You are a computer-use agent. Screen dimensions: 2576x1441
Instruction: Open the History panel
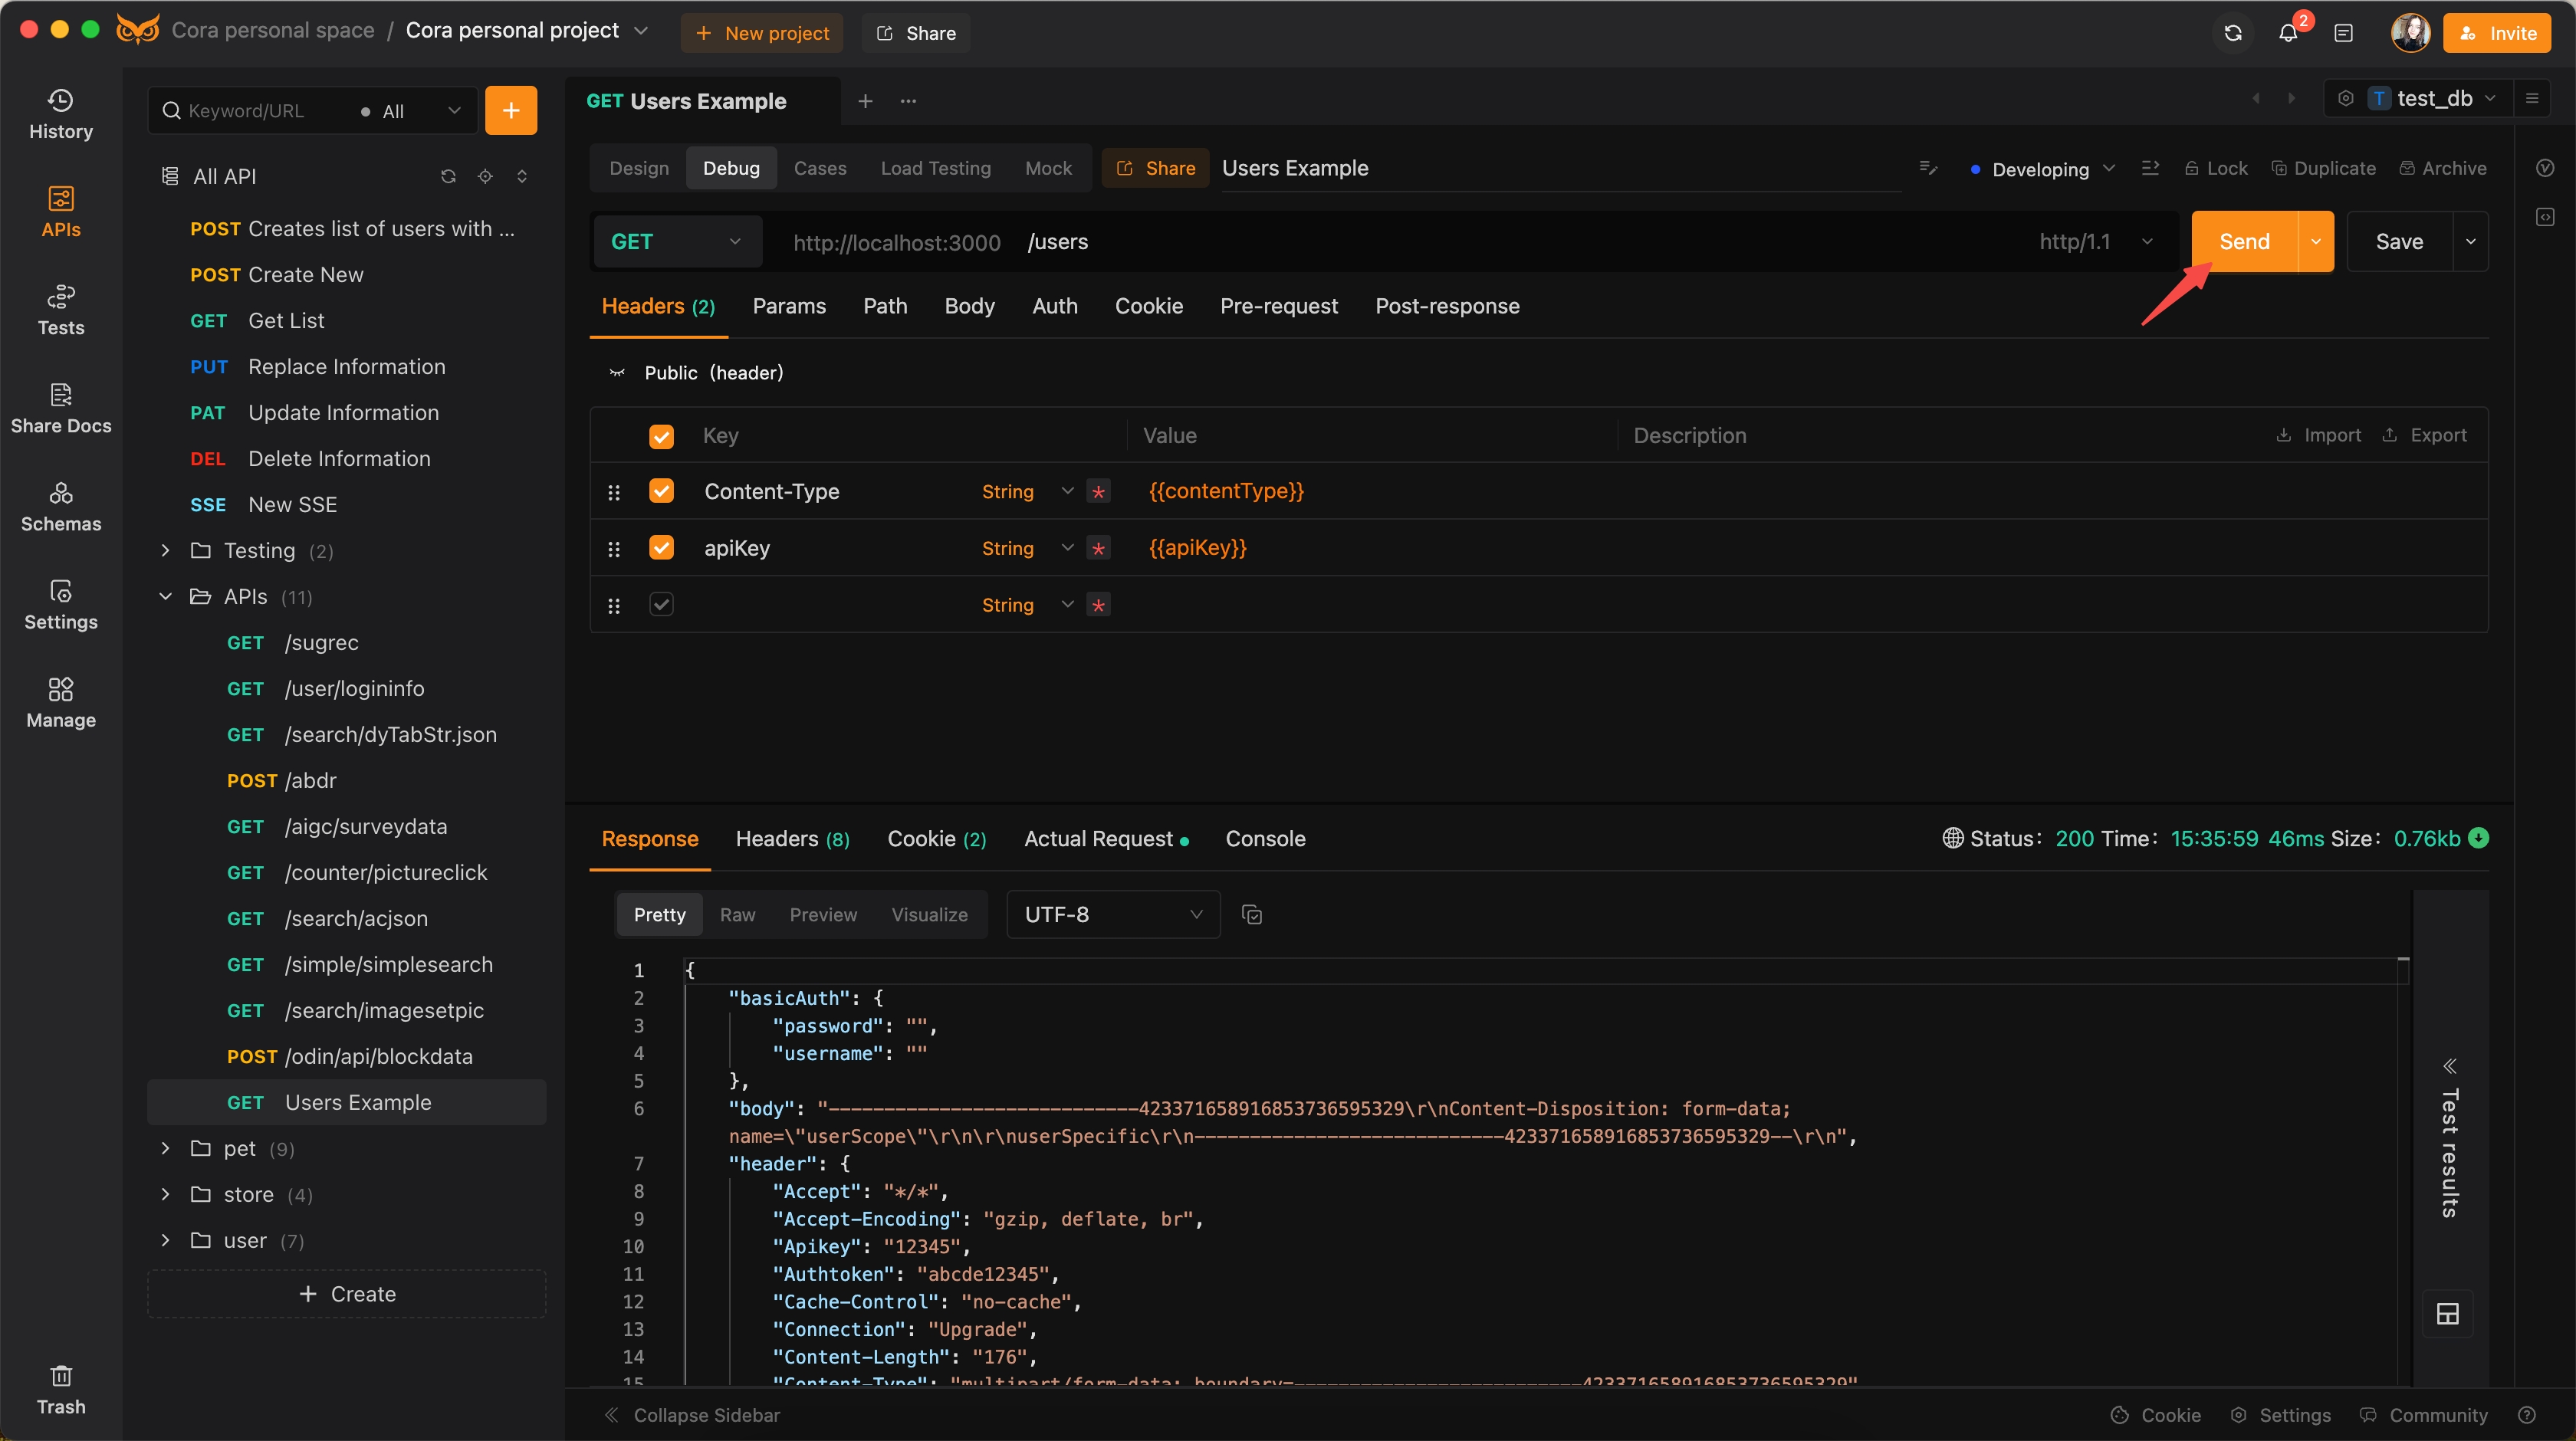click(61, 114)
